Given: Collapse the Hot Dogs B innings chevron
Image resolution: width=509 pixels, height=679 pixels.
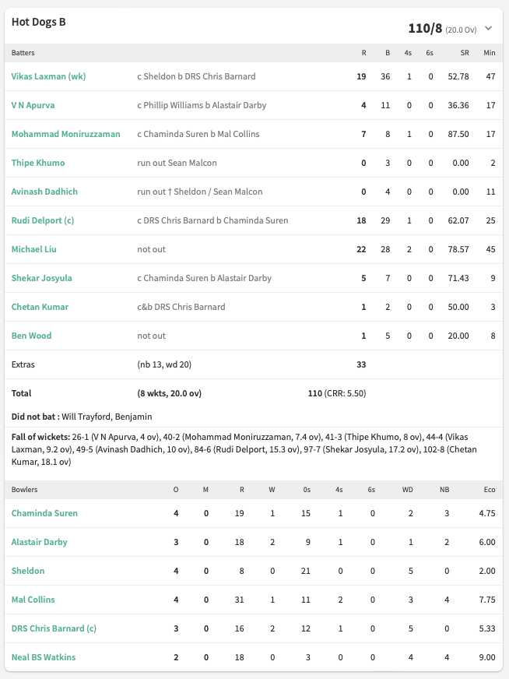Looking at the screenshot, I should (489, 29).
